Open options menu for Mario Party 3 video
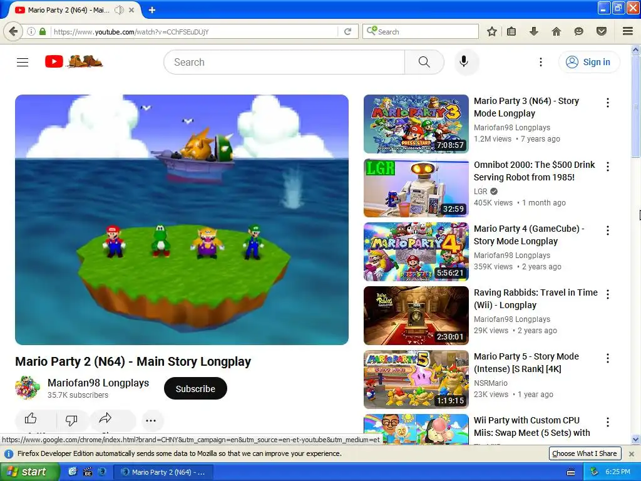The height and width of the screenshot is (481, 641). (x=608, y=103)
